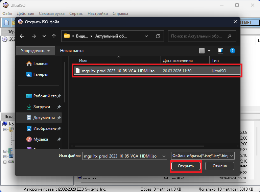The image size is (260, 192).
Task: Click pin icon next to Загрузки
Action: point(59,107)
